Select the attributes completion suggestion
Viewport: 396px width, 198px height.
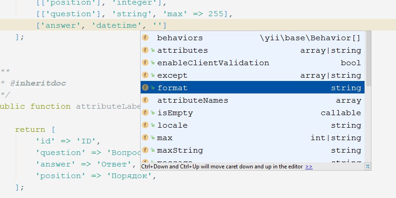(x=253, y=50)
